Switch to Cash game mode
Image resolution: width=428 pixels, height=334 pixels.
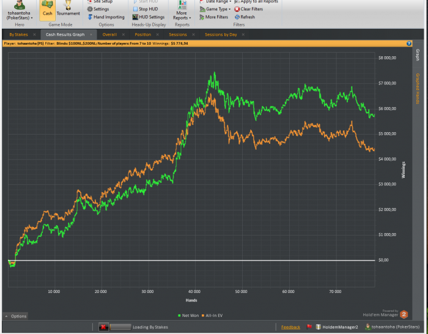pyautogui.click(x=47, y=9)
